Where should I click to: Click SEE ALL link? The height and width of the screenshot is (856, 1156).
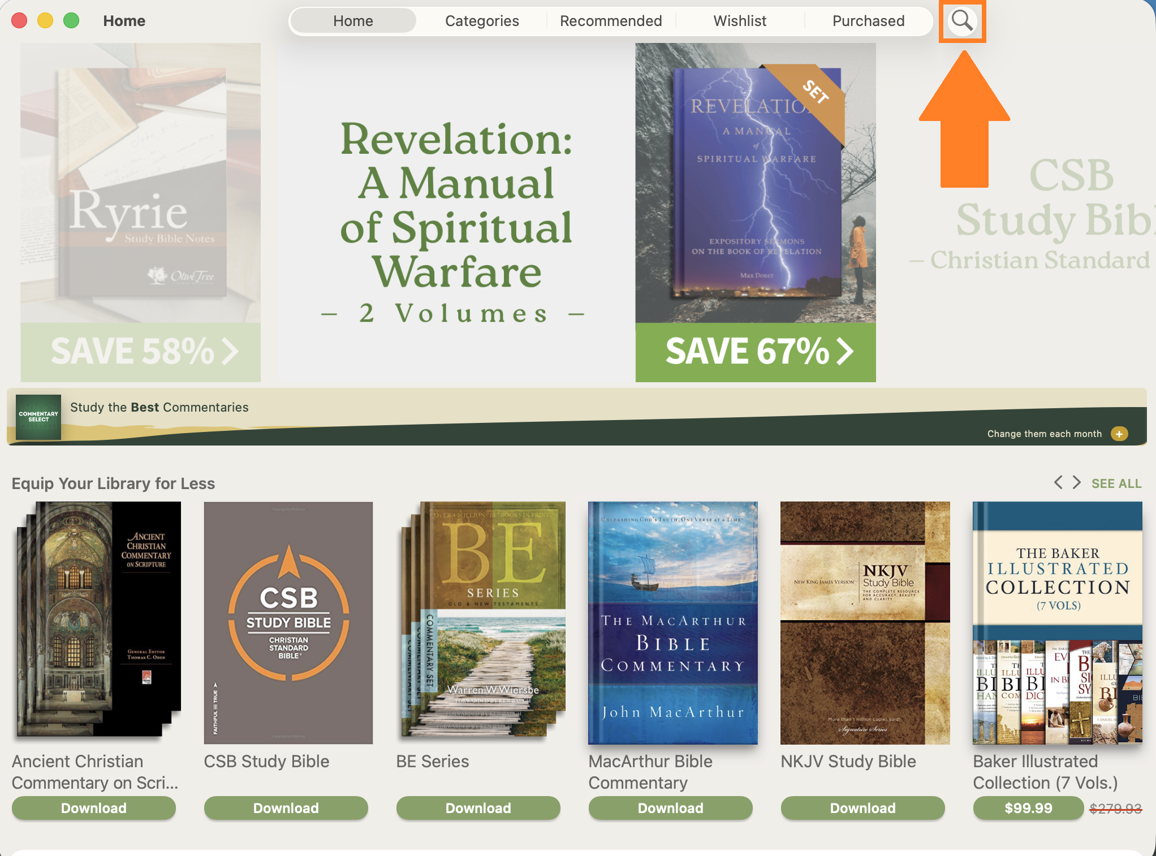point(1116,483)
